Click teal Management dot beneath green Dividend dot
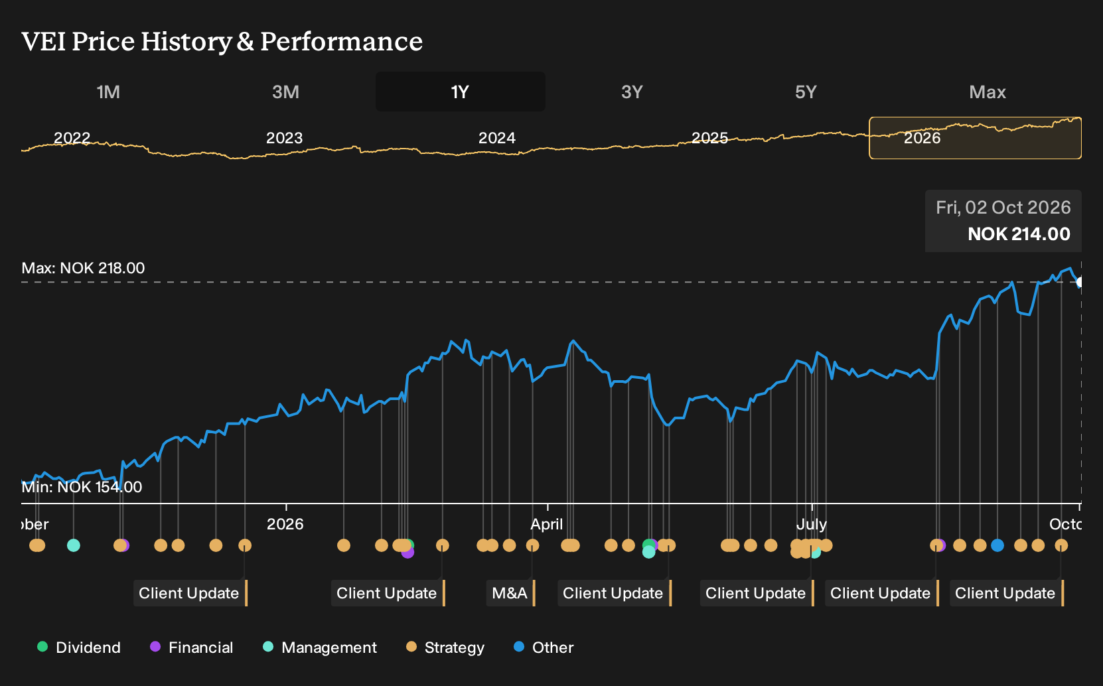This screenshot has height=686, width=1103. [649, 552]
